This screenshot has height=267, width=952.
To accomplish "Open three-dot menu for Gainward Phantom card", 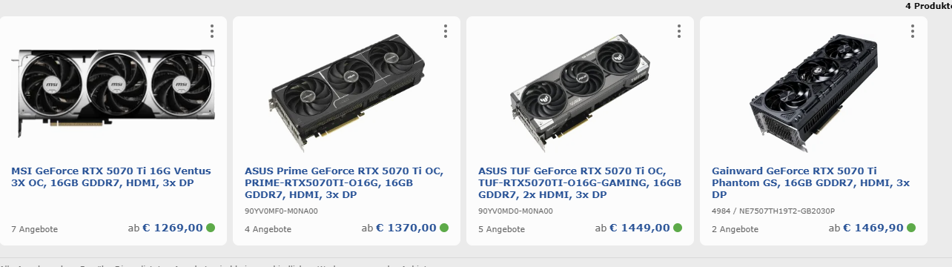I will tap(913, 31).
